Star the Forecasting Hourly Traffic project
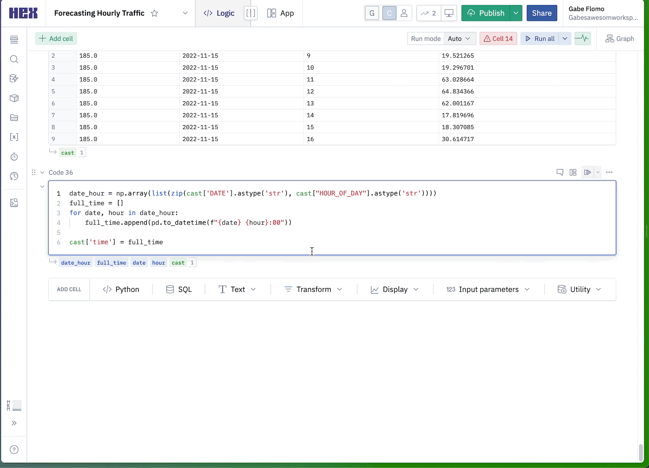 (x=154, y=13)
